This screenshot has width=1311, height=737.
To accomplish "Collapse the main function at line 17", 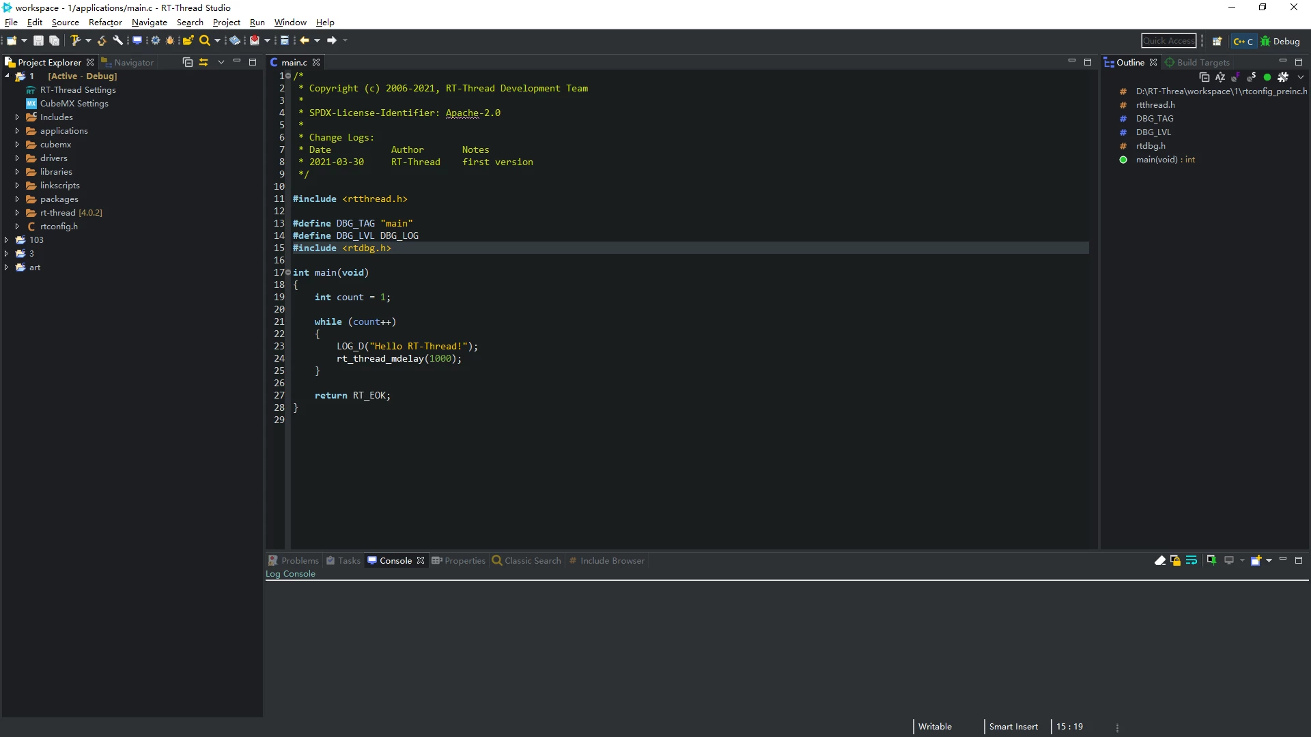I will tap(287, 272).
